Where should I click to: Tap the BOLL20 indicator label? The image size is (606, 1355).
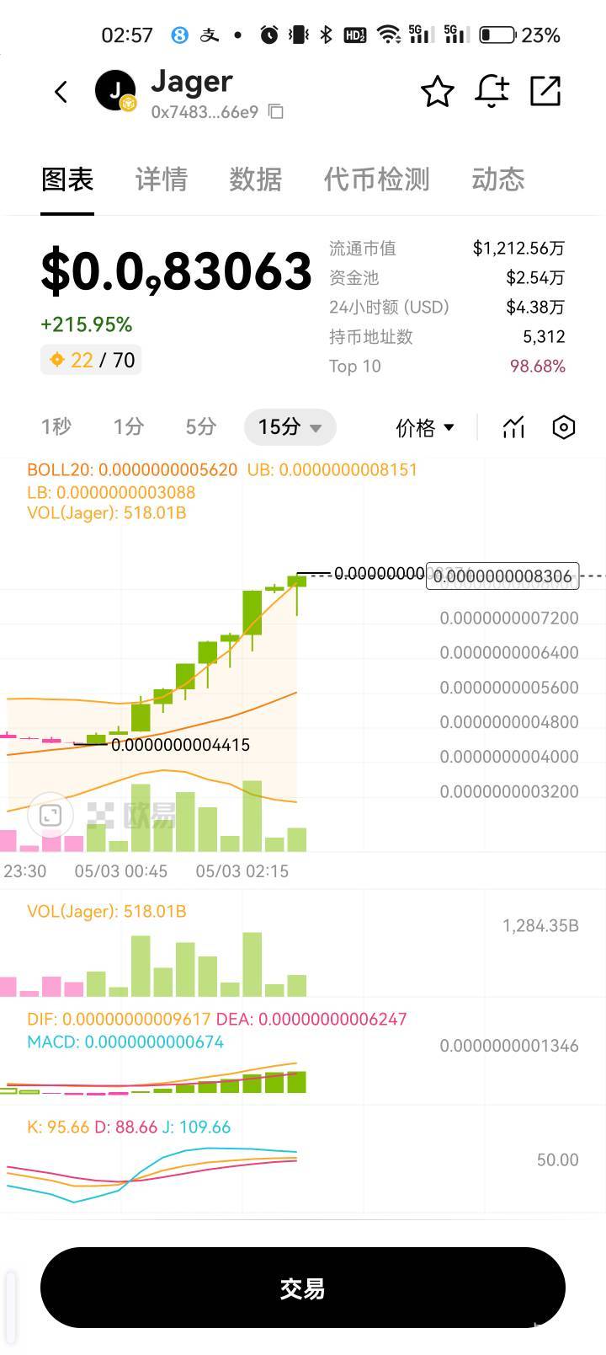(x=132, y=469)
